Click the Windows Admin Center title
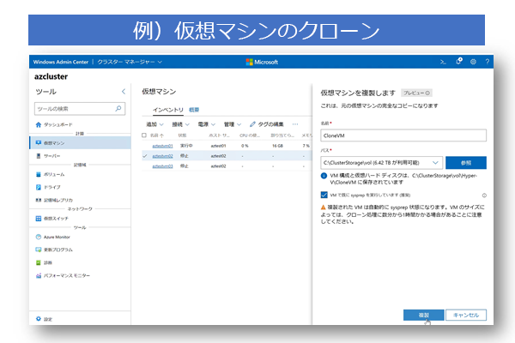Screen dimensions: 515x343 [61, 62]
